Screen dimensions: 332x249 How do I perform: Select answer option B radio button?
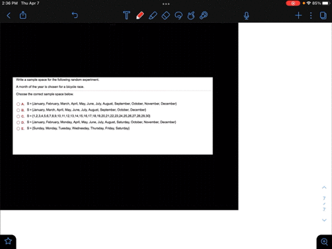click(x=18, y=110)
